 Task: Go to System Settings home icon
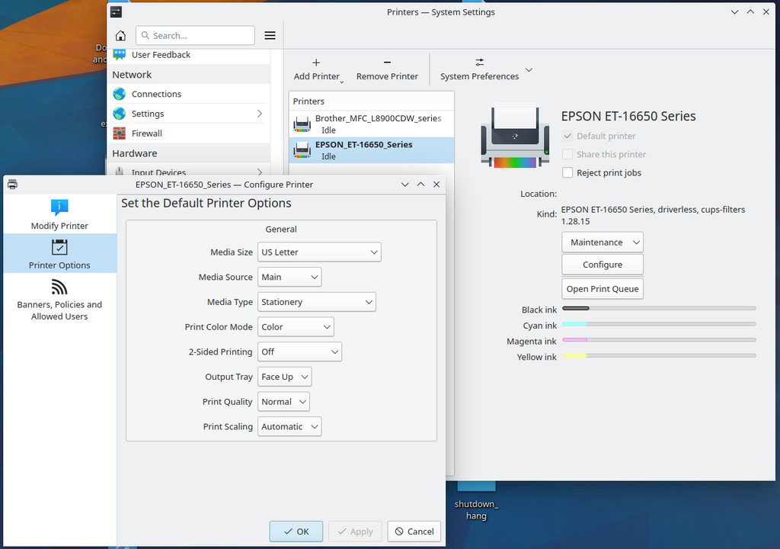(120, 35)
